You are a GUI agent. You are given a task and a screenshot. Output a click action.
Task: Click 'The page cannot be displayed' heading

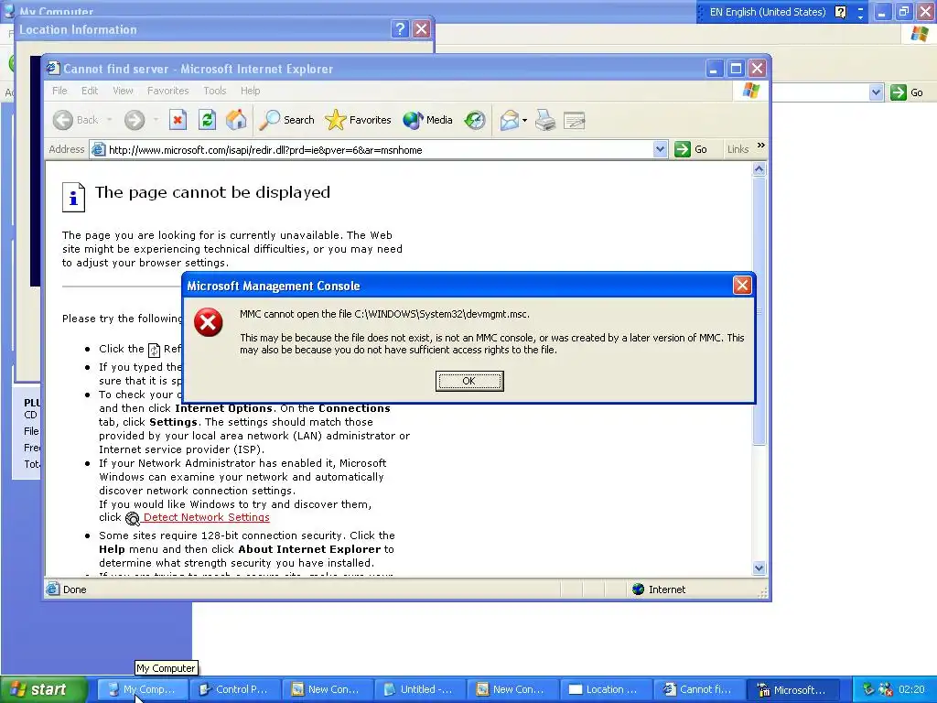pos(212,192)
